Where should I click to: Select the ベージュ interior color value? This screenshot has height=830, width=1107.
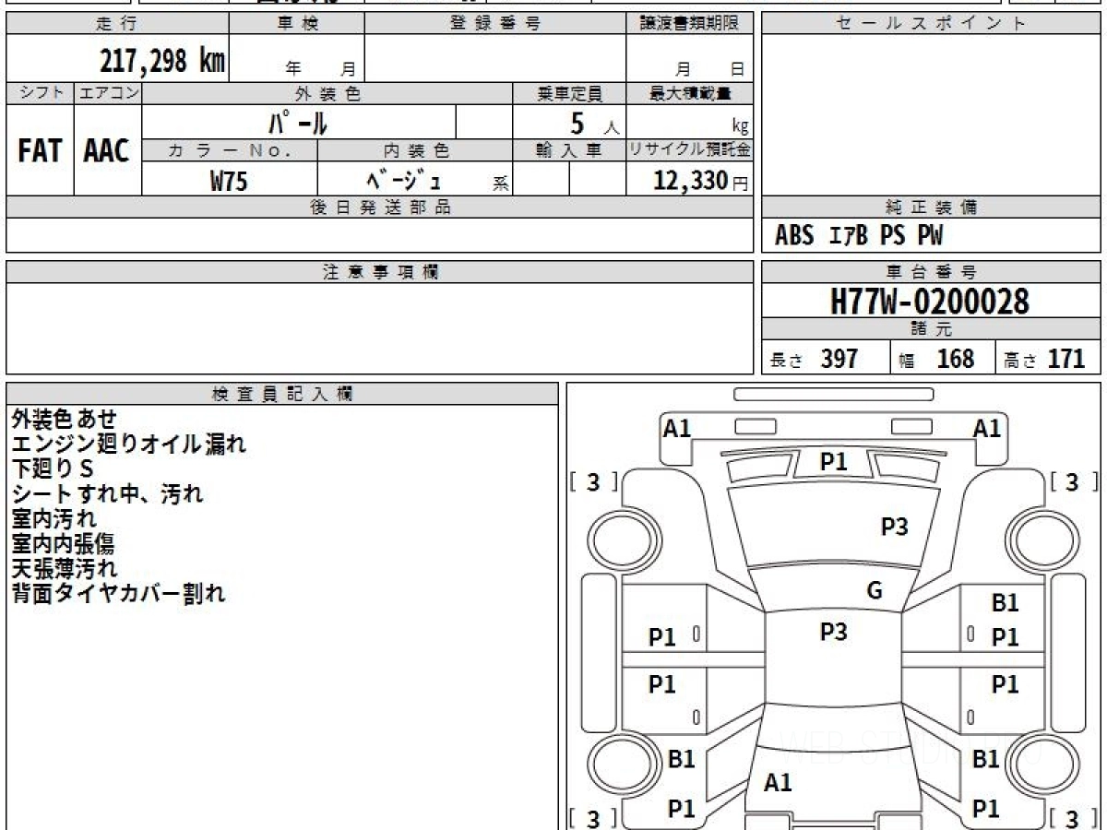pyautogui.click(x=405, y=180)
